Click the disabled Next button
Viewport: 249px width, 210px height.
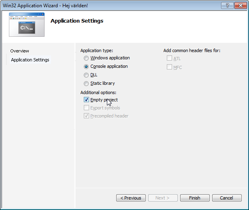163,198
